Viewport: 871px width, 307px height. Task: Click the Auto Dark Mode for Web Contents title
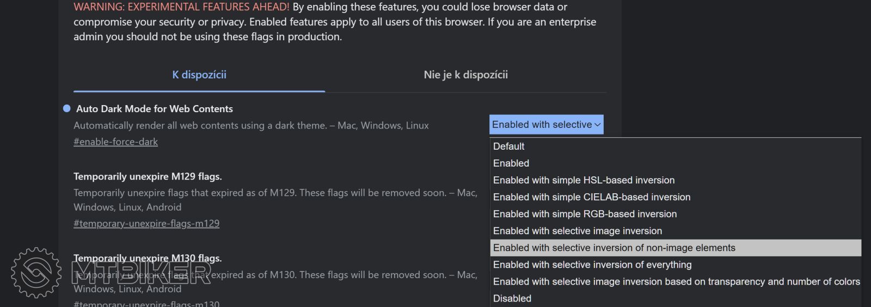[155, 109]
